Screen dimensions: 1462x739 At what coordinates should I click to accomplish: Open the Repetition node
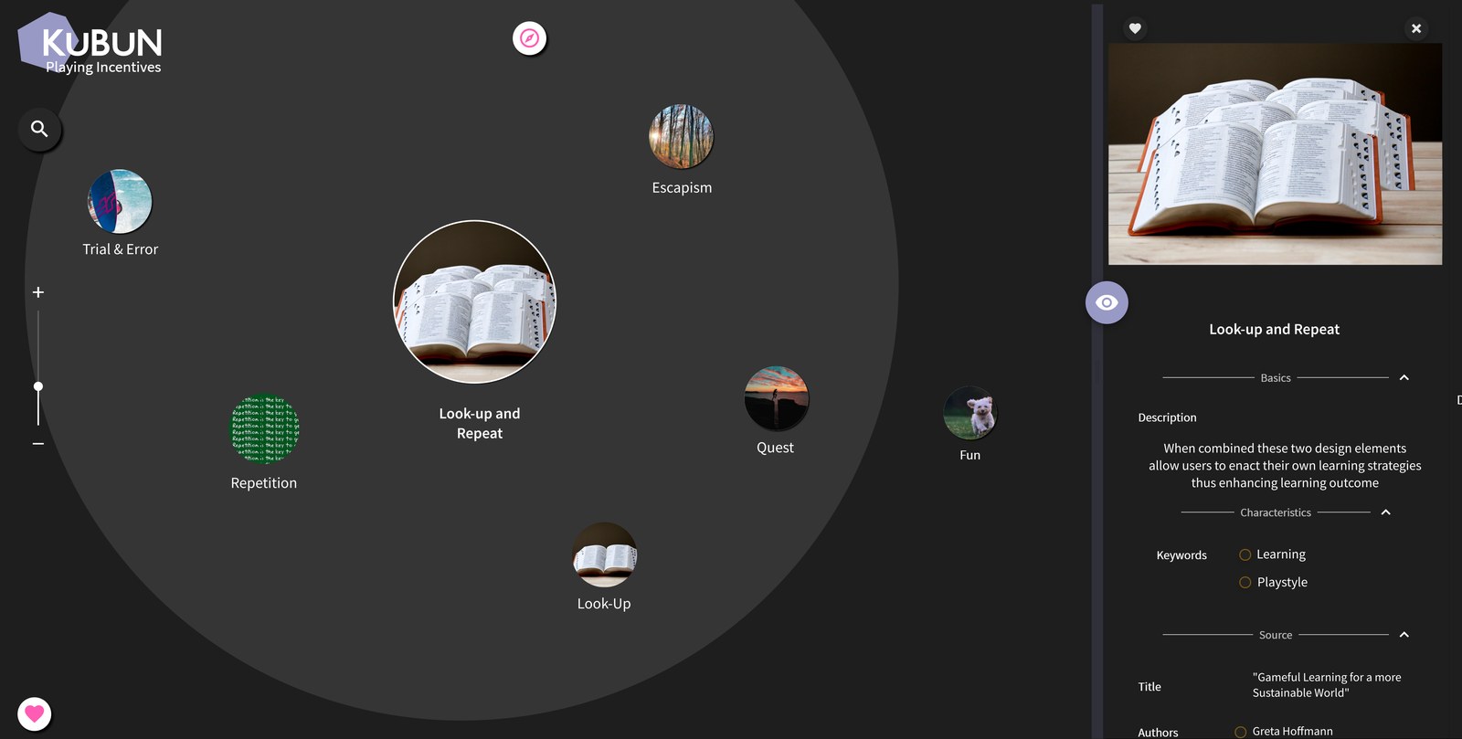pyautogui.click(x=264, y=428)
